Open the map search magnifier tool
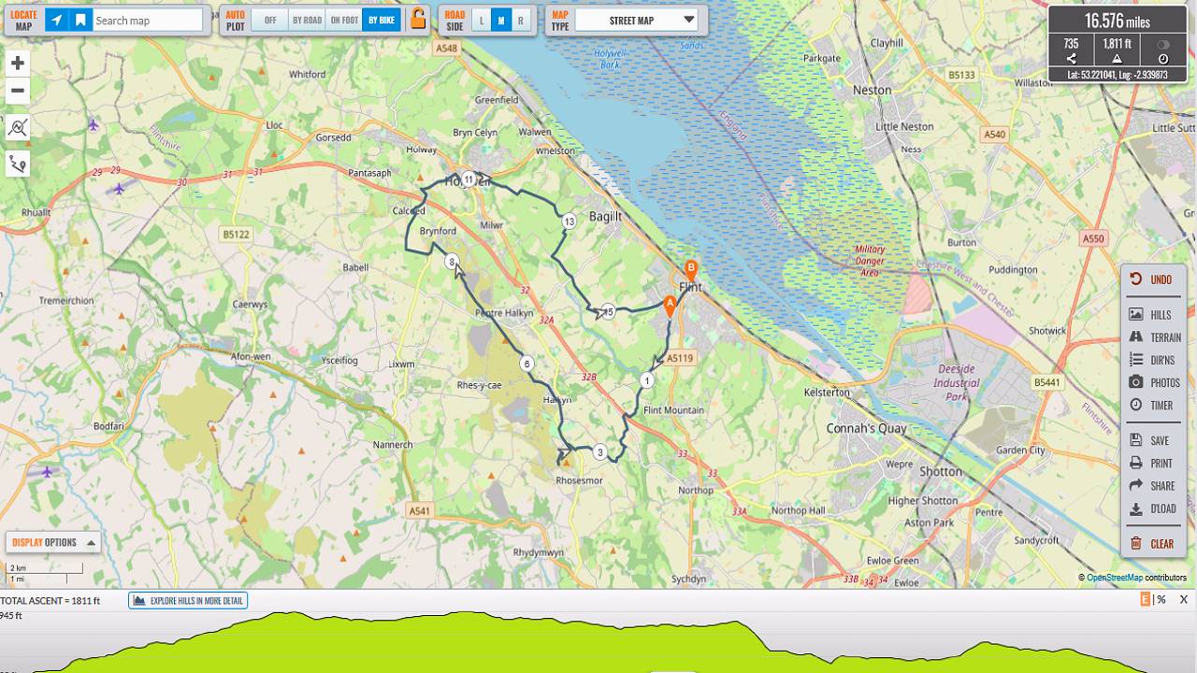 pos(17,128)
